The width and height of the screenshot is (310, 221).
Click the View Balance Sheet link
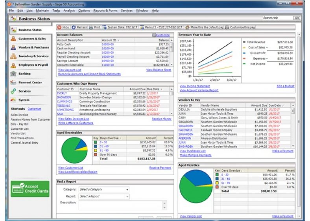click(159, 70)
